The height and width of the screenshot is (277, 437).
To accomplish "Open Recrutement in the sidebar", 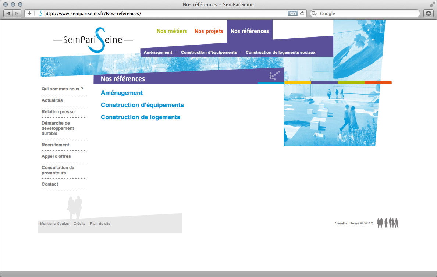I will click(56, 145).
